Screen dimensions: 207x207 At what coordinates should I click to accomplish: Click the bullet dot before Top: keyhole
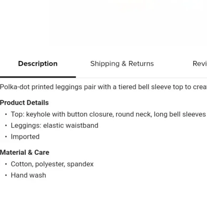[x=6, y=114]
